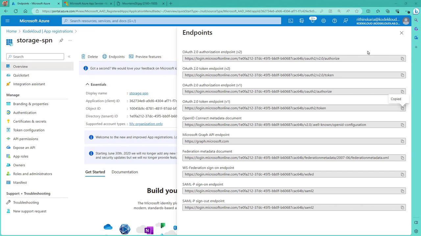The height and width of the screenshot is (236, 421).
Task: Click the Delete toolbar button
Action: click(x=89, y=57)
